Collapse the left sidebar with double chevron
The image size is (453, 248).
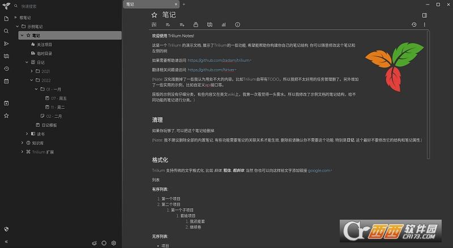tap(6, 242)
